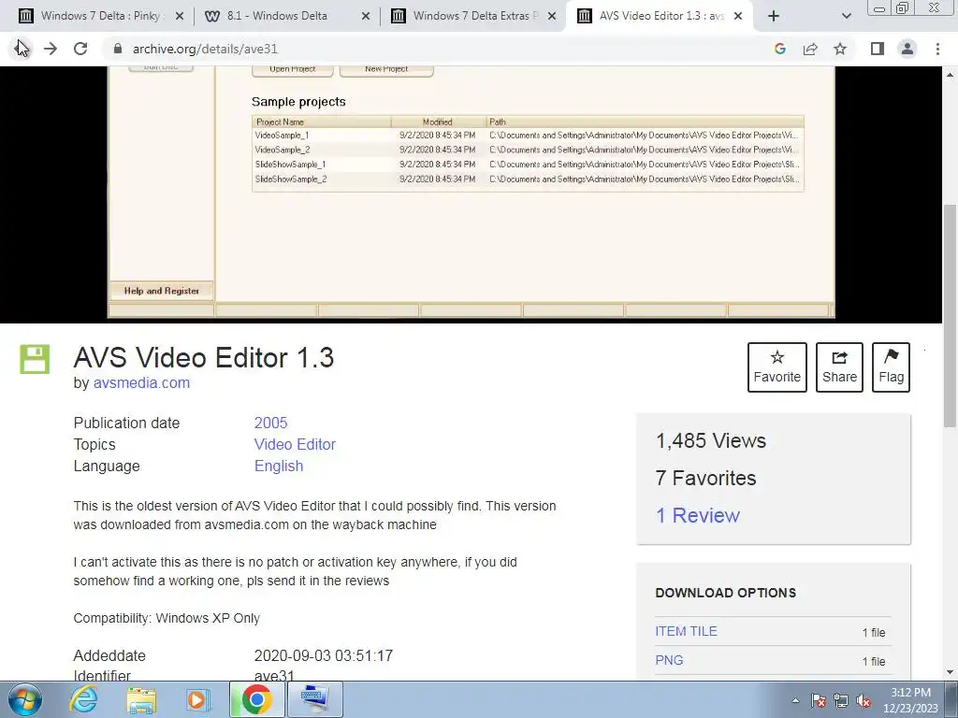Open the keyboard app on the taskbar
Screen dimensions: 958x718
(314, 699)
